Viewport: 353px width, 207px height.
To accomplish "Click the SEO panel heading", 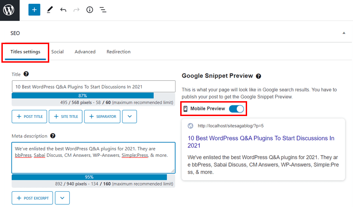I will pyautogui.click(x=15, y=33).
